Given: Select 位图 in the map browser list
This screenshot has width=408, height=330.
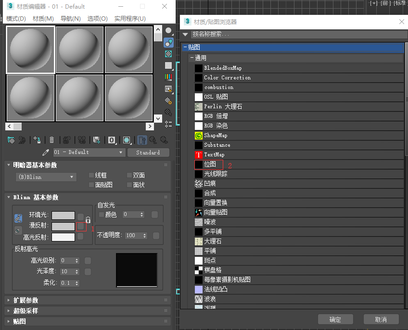Looking at the screenshot, I should point(211,164).
